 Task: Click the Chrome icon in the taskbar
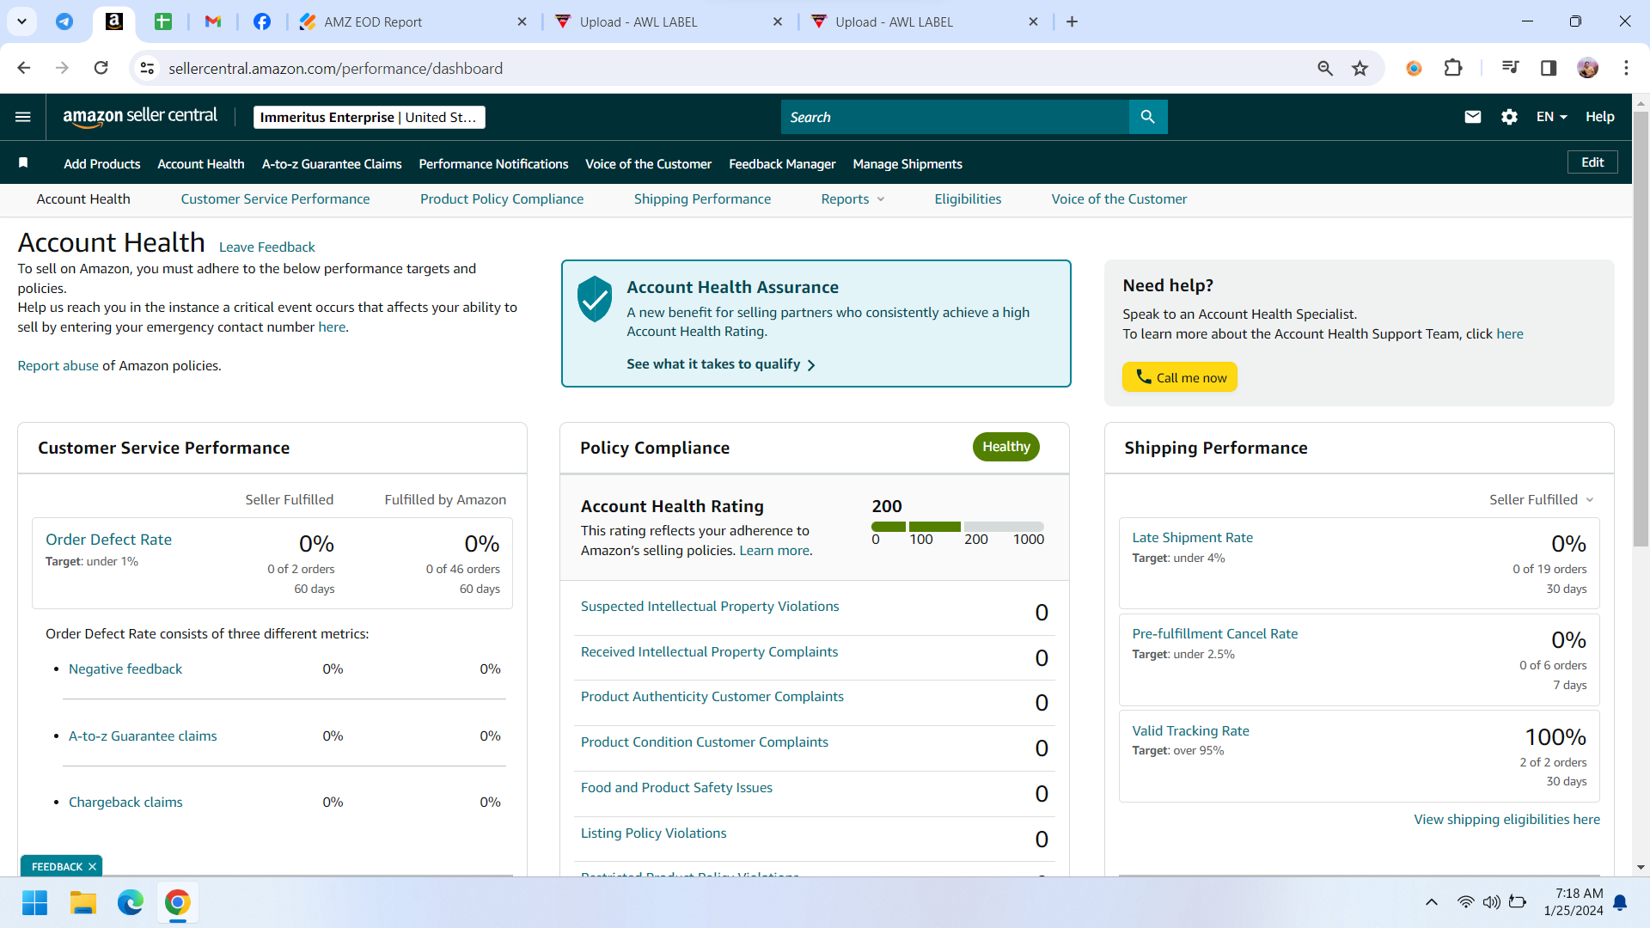[x=177, y=902]
